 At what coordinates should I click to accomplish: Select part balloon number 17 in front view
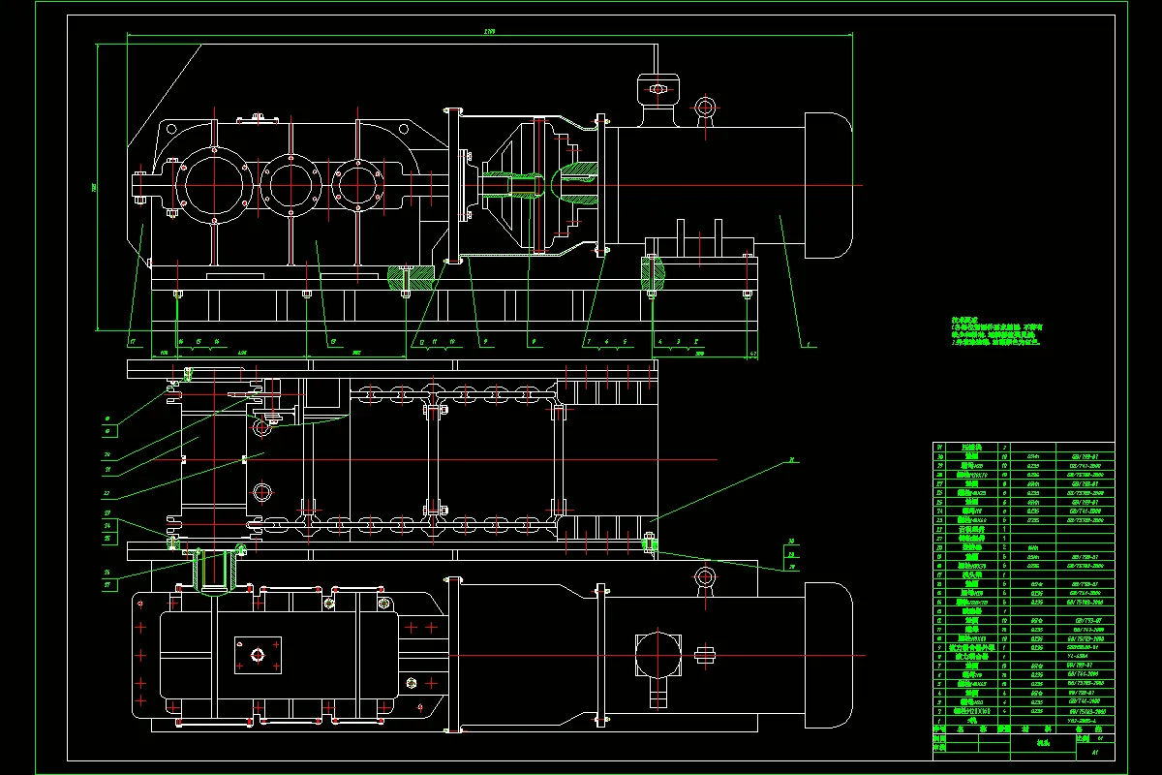133,341
